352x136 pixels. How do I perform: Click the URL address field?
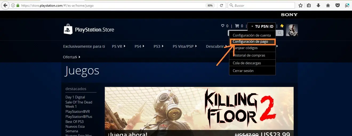[112, 5]
